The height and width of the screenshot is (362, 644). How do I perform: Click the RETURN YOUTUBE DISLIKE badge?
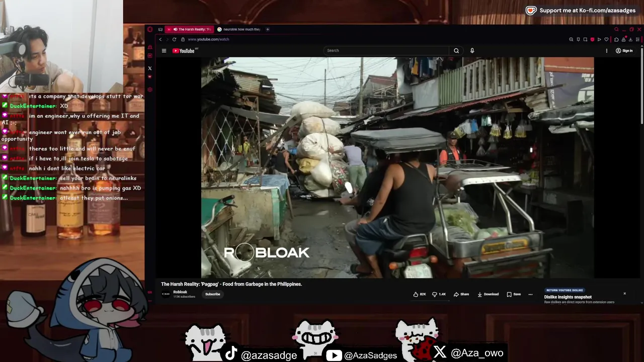tap(565, 290)
